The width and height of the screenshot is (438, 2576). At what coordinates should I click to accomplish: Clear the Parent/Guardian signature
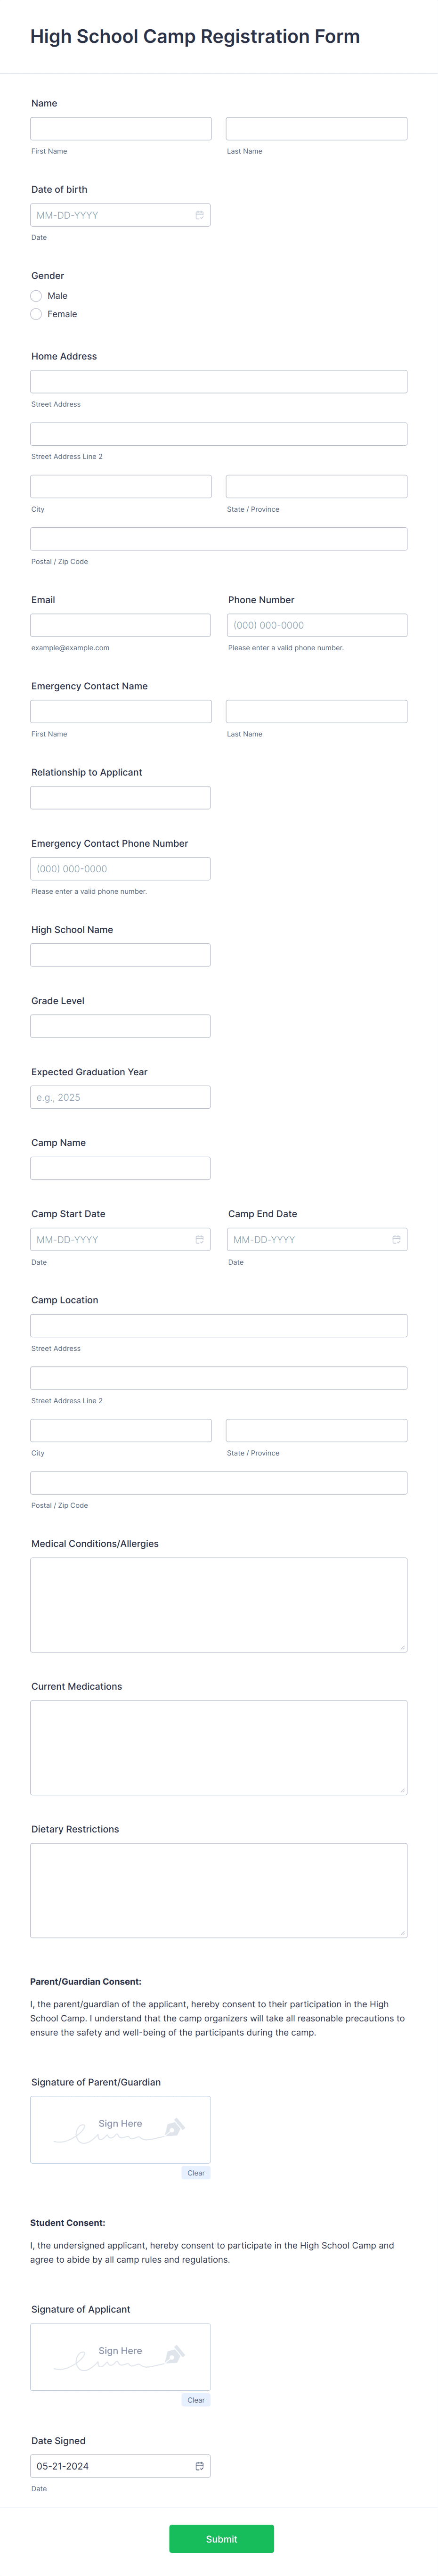tap(196, 2172)
